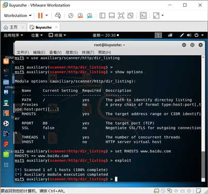Revert virtual machine to snapshot
208x194 pixels.
(x=80, y=16)
